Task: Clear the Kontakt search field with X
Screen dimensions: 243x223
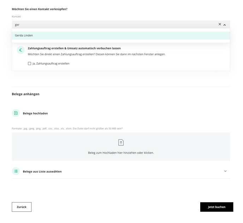Action: coord(220,24)
